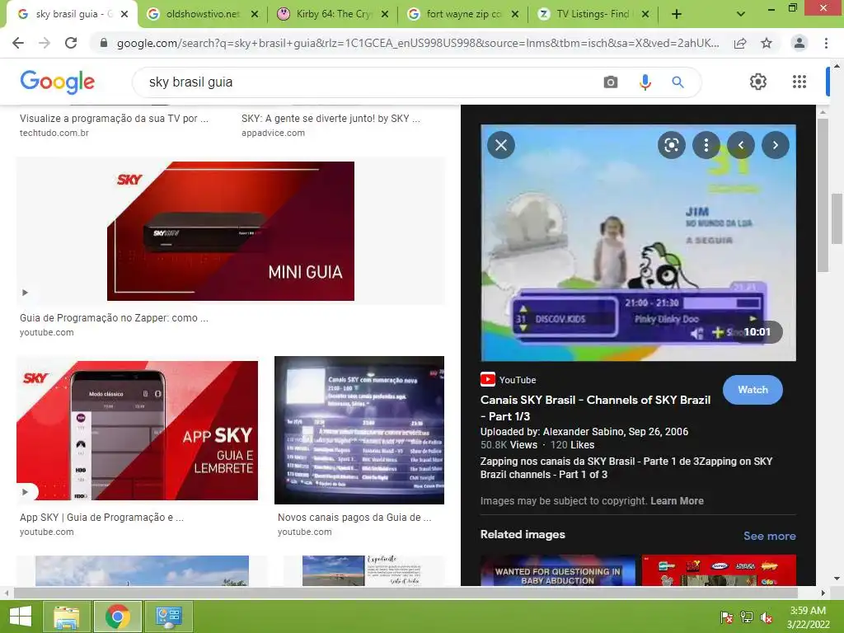844x633 pixels.
Task: Open Chrome profile avatar
Action: [799, 43]
